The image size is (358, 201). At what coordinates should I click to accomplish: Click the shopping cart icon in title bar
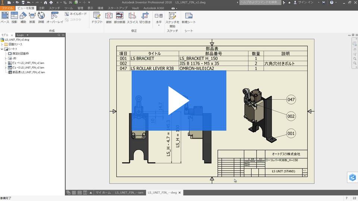pos(324,3)
